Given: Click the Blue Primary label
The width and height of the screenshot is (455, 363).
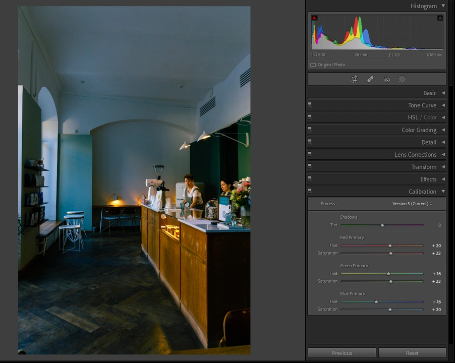Looking at the screenshot, I should click(x=352, y=294).
